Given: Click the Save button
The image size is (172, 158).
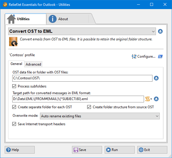Looking at the screenshot, I should pyautogui.click(x=87, y=150).
